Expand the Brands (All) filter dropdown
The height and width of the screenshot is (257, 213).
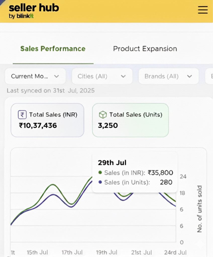pos(169,76)
